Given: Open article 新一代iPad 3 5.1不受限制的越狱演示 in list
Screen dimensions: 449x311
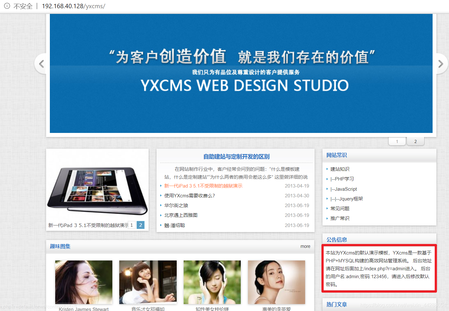Looking at the screenshot, I should tap(203, 186).
